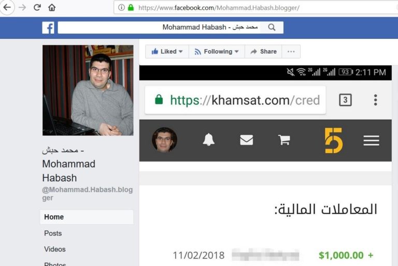
Task: Click the yellow Khamsat logo
Action: pos(334,140)
